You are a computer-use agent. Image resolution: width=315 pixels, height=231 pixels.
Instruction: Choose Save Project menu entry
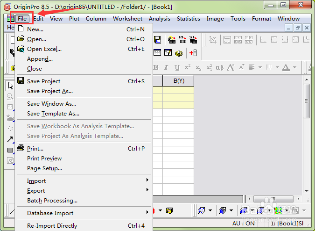point(84,81)
